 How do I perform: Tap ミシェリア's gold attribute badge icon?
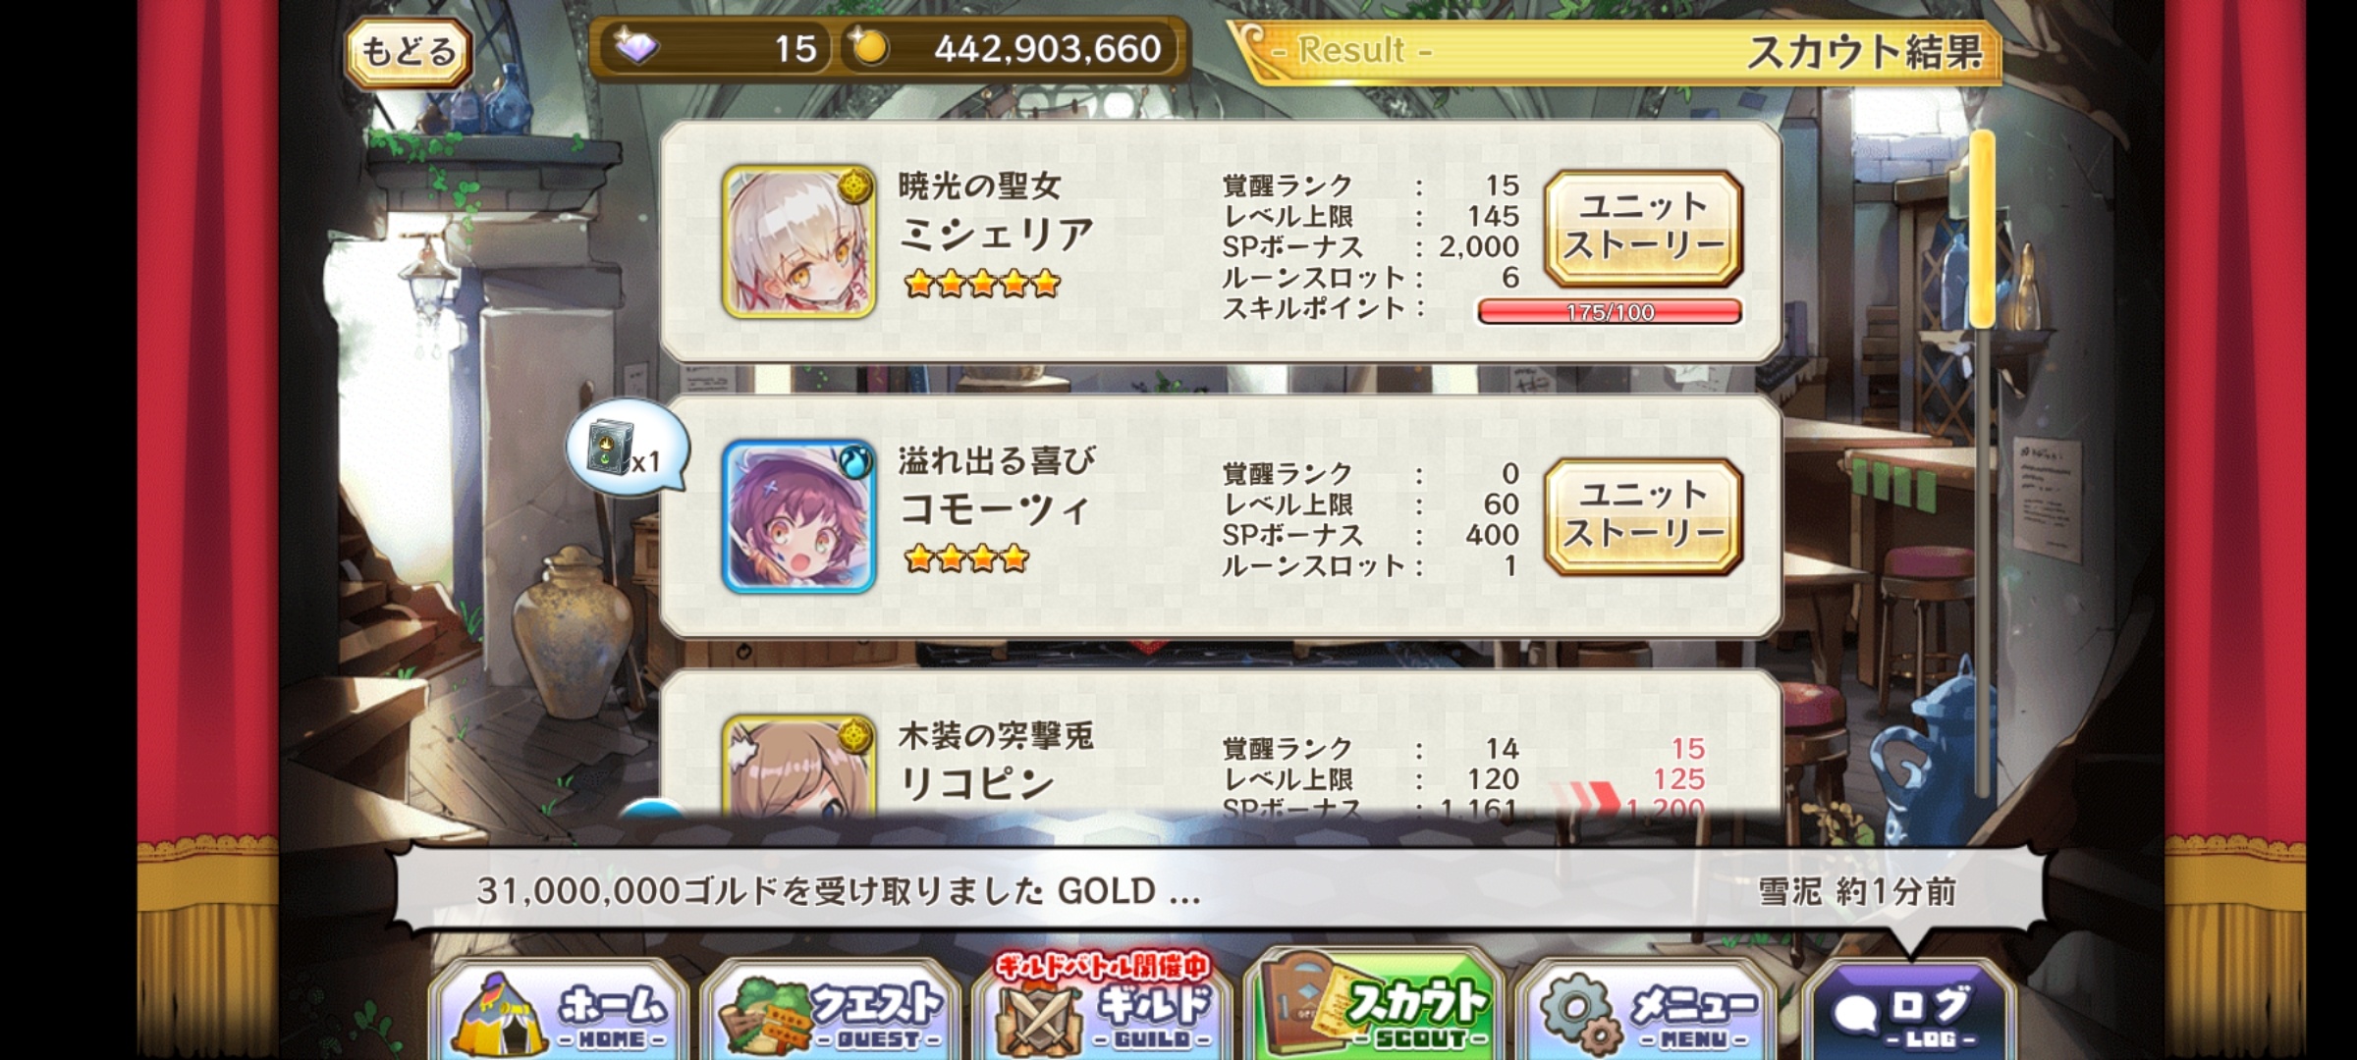click(856, 184)
